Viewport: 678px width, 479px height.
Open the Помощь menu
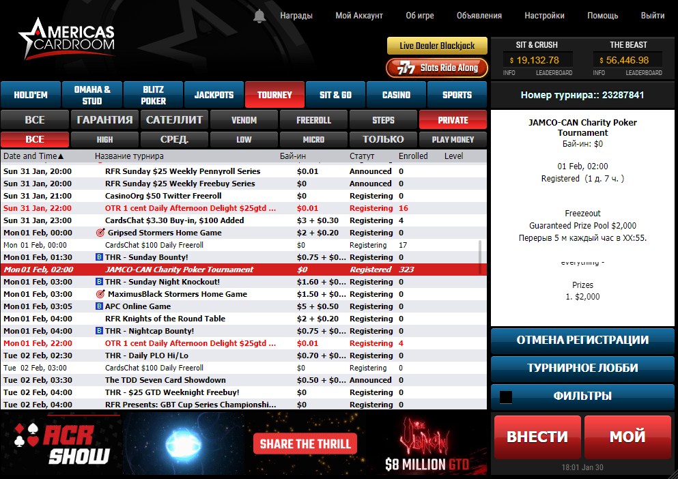(x=603, y=16)
